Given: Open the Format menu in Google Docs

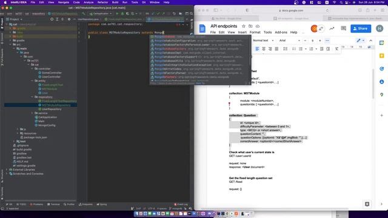Looking at the screenshot, I should click(255, 32).
